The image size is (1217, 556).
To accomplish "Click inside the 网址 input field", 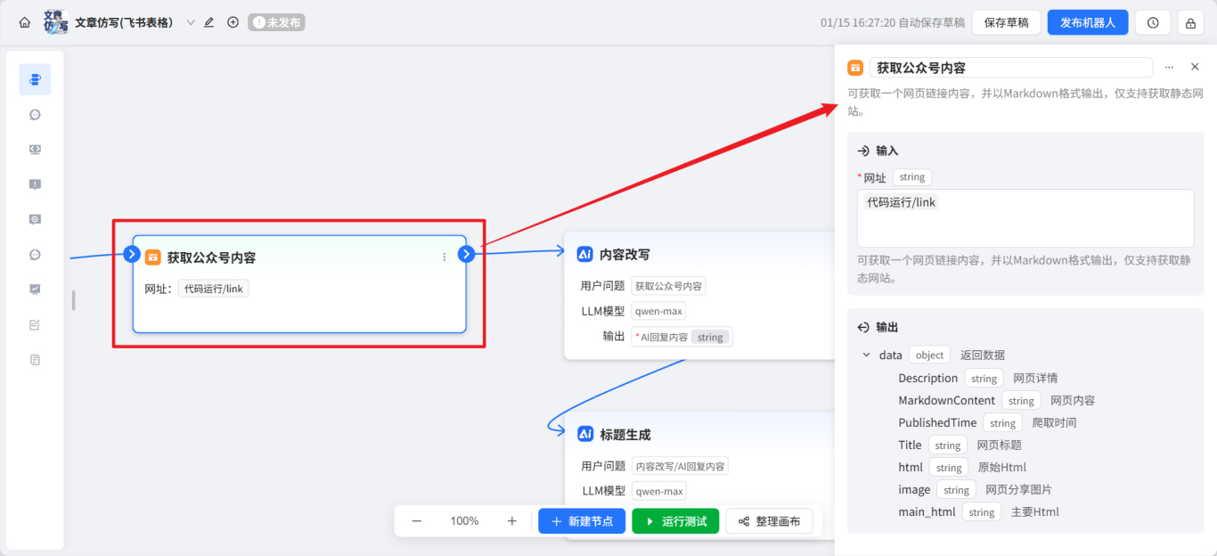I will [1025, 217].
